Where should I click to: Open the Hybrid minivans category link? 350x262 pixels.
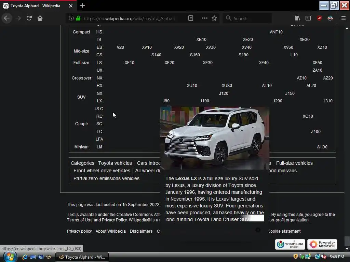(x=283, y=171)
